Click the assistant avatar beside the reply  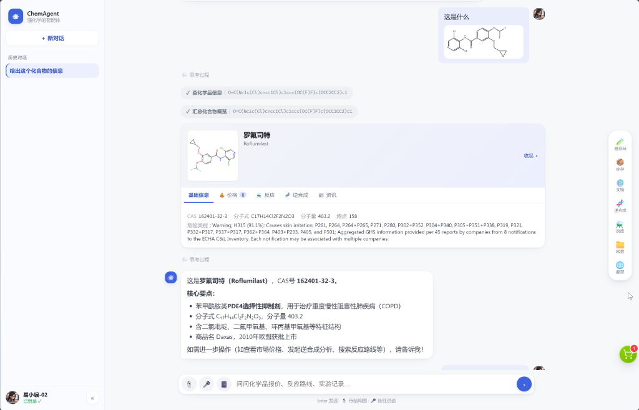[171, 278]
